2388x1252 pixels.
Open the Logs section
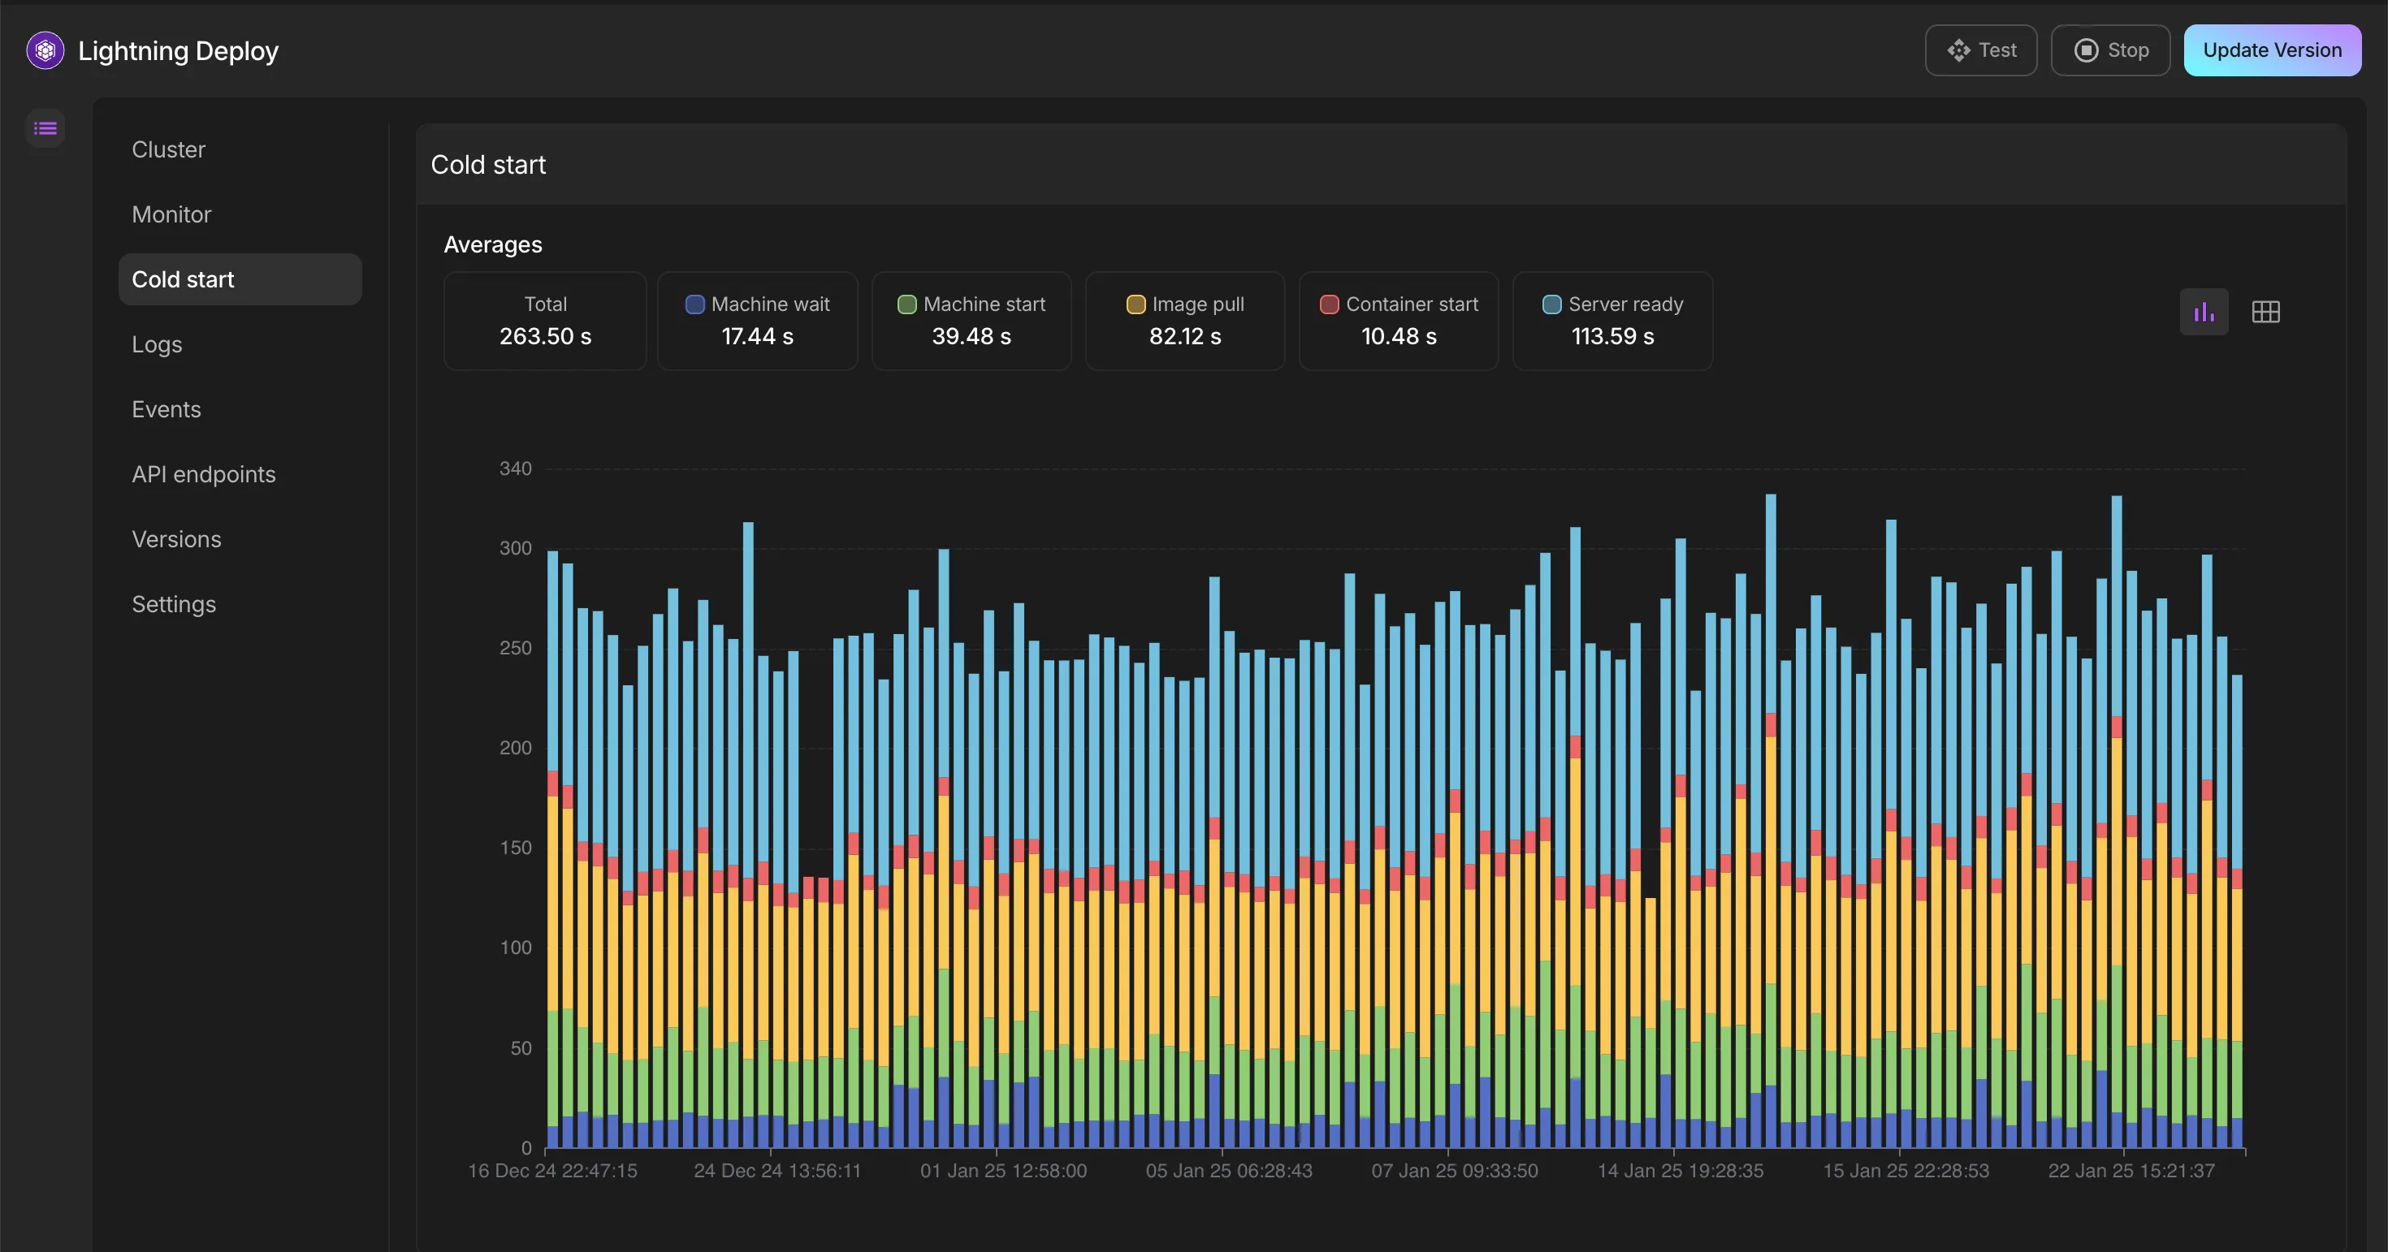click(240, 343)
